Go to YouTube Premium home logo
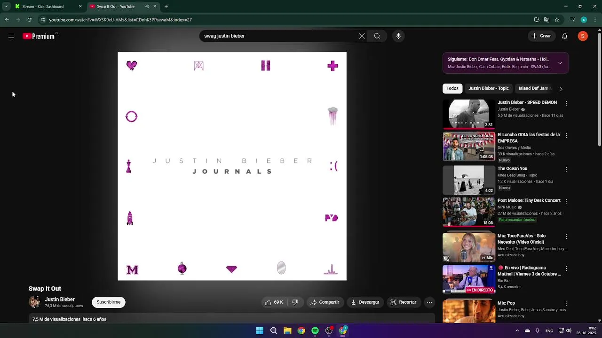 tap(39, 36)
